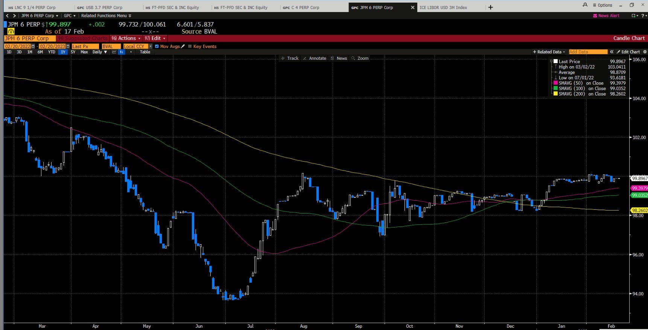648x330 pixels.
Task: Click the end date 02/20/2023 field
Action: point(52,47)
